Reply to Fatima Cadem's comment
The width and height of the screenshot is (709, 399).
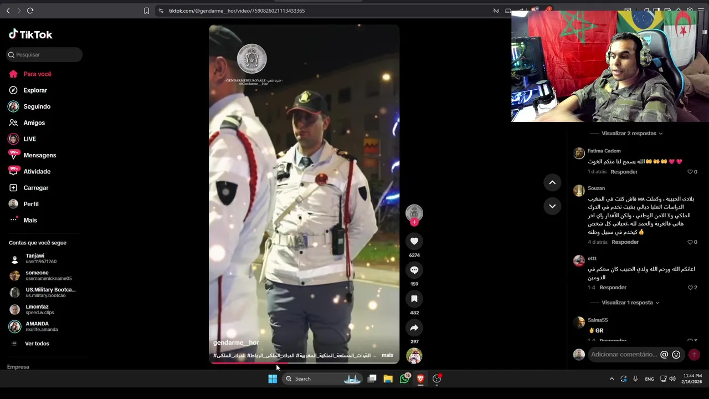(624, 172)
